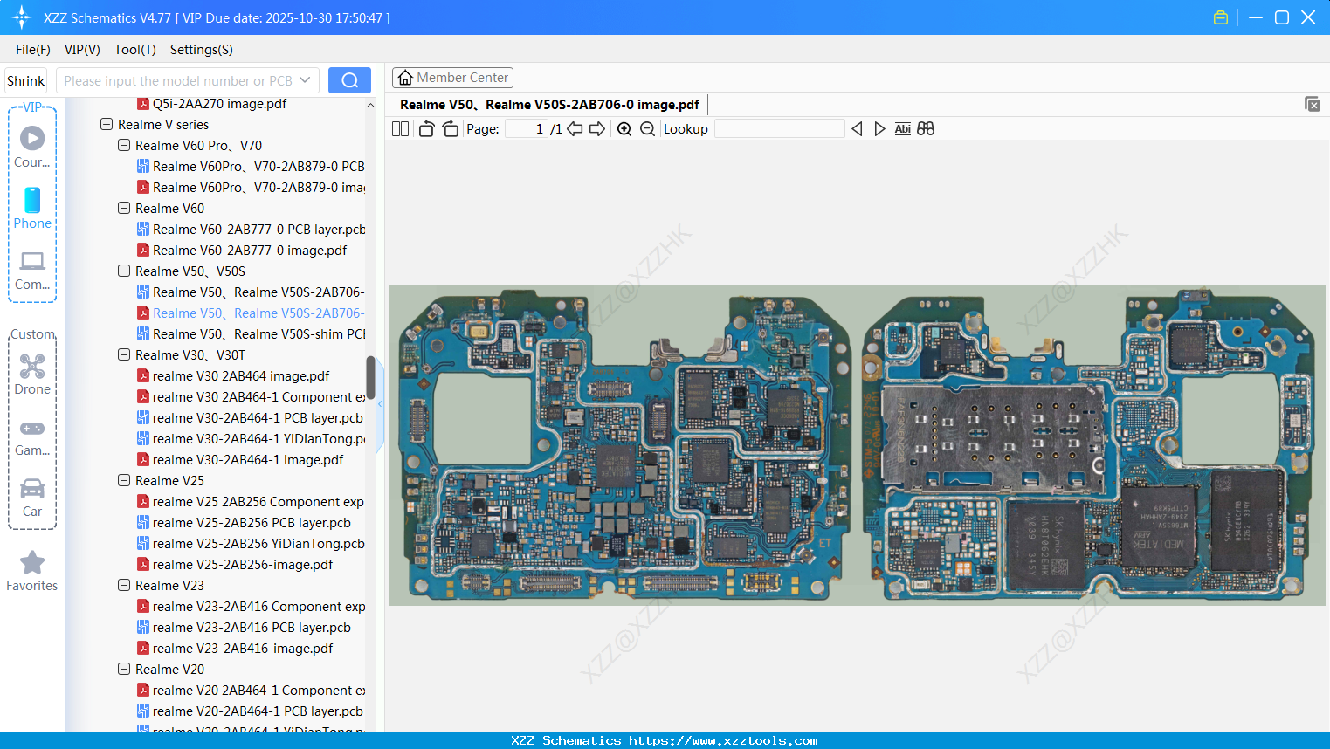Collapse the Realme V20 folder

tap(124, 670)
